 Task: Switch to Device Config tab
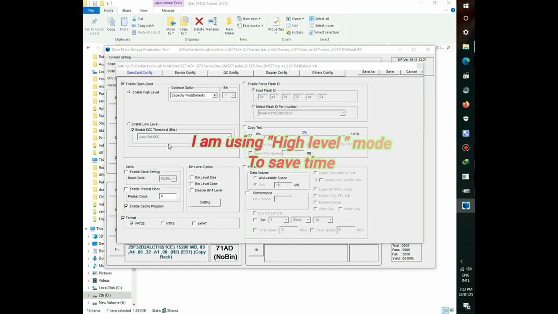[x=185, y=72]
